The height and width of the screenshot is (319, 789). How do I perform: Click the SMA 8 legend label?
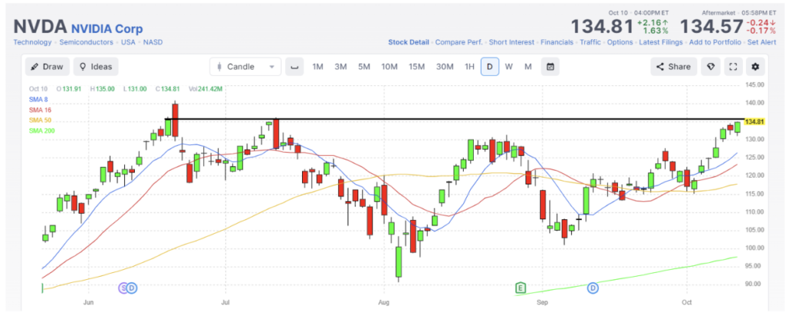click(x=39, y=99)
